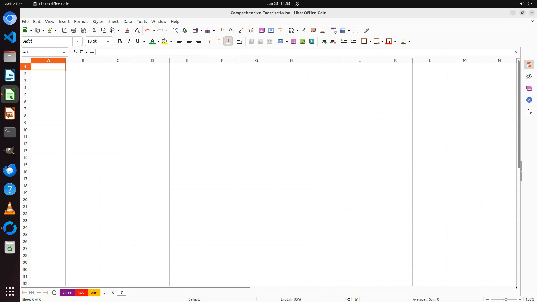This screenshot has width=537, height=302.
Task: Toggle Italic text style
Action: click(129, 41)
